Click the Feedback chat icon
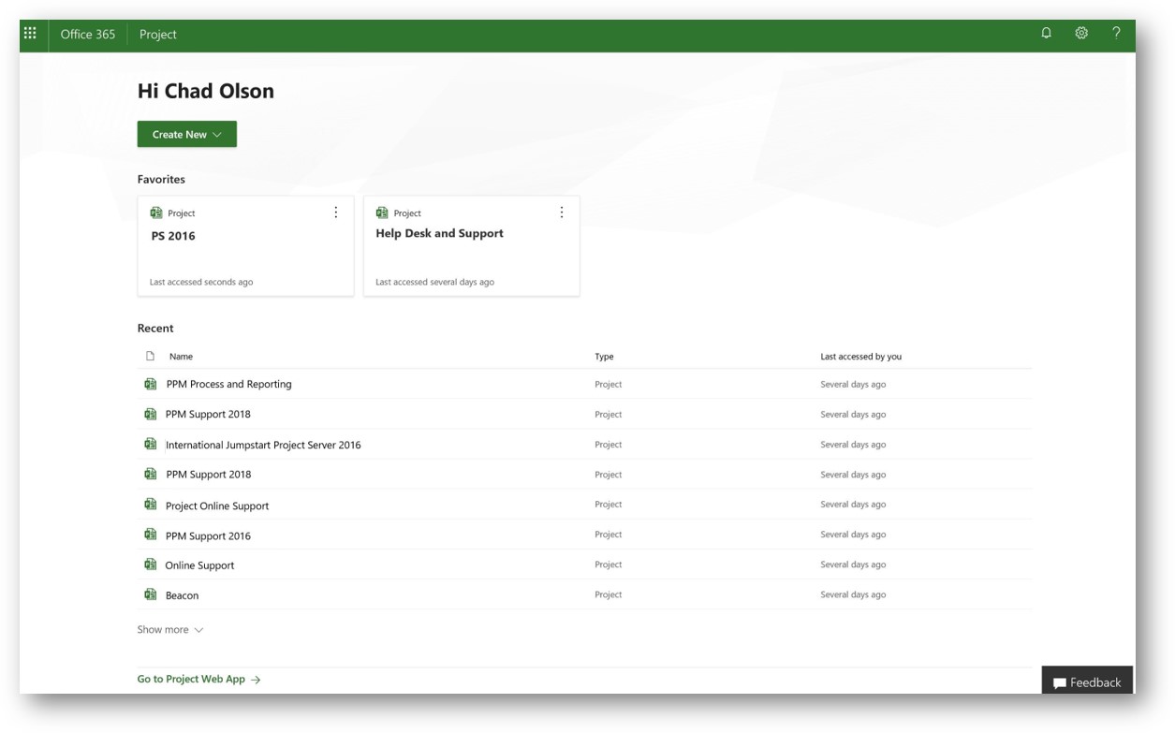This screenshot has width=1175, height=733. [1059, 683]
